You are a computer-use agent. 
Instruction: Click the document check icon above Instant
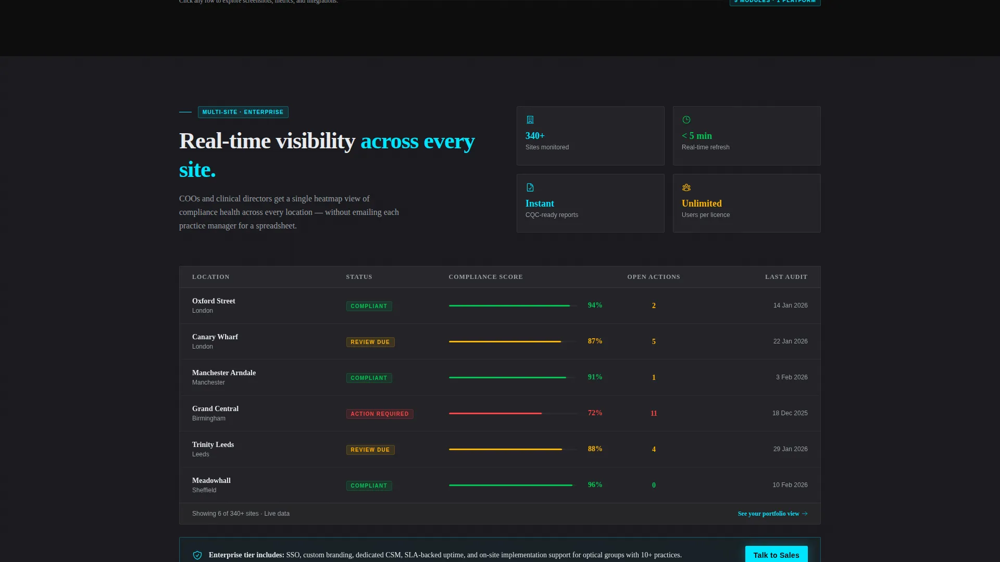(530, 187)
